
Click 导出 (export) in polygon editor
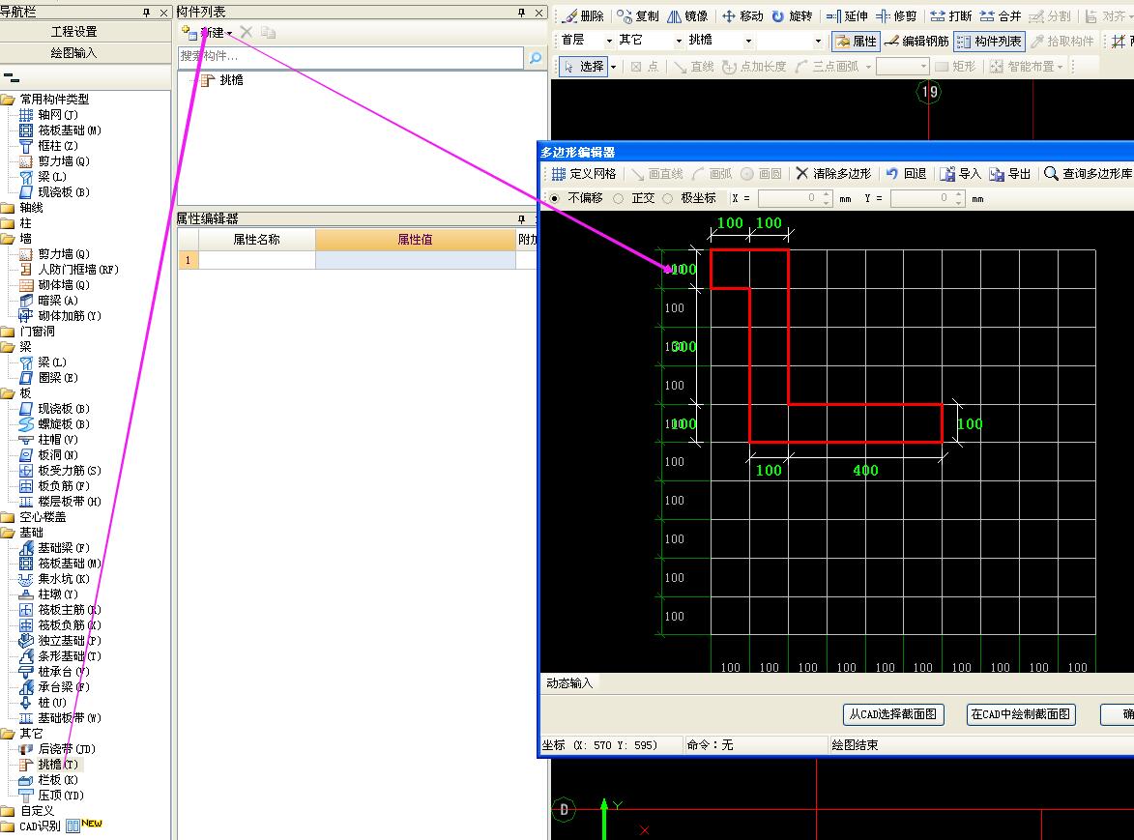(x=1009, y=173)
